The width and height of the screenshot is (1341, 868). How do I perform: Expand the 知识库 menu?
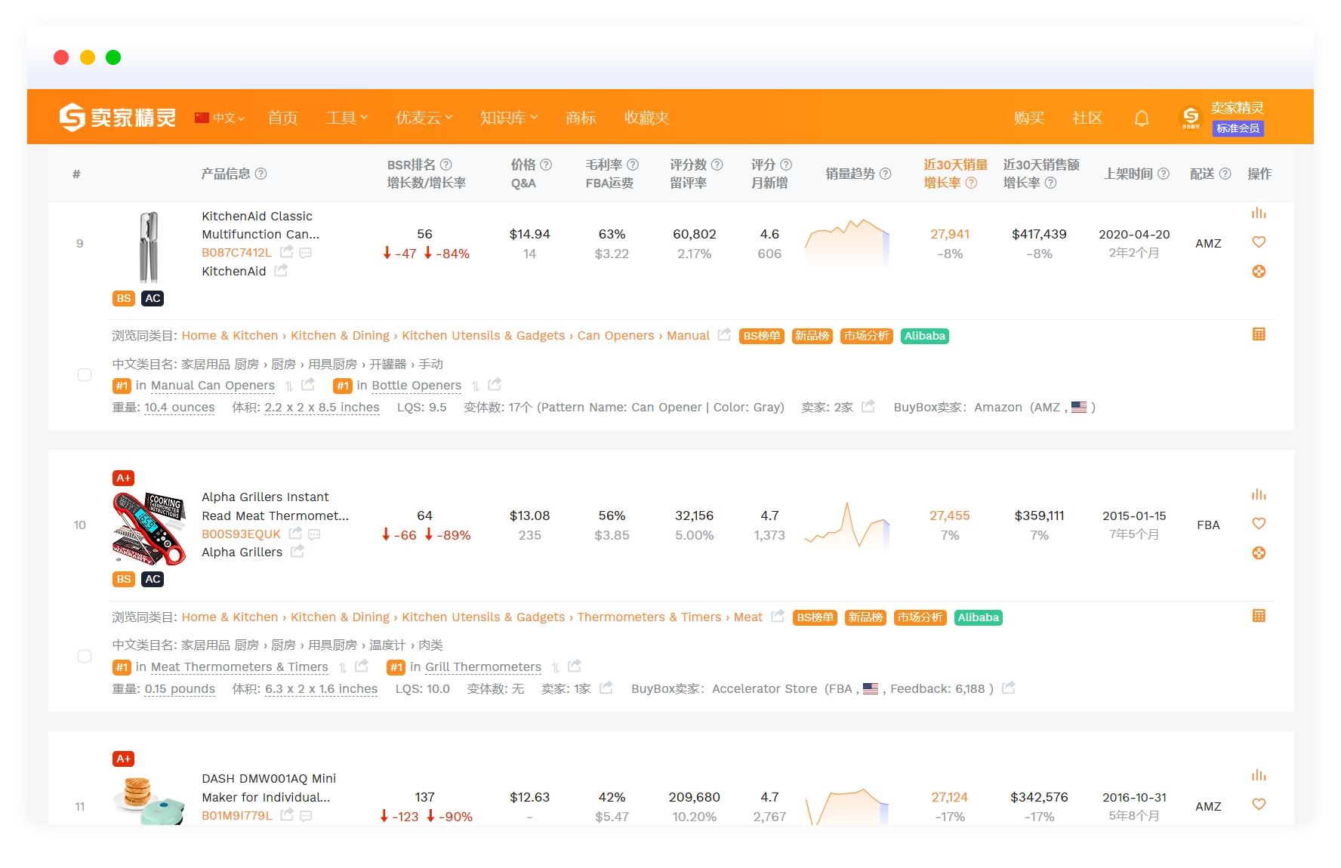tap(509, 118)
